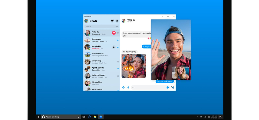Click the 'Missed call' label under Kerry Lakin
The width and height of the screenshot is (259, 120).
[96, 49]
